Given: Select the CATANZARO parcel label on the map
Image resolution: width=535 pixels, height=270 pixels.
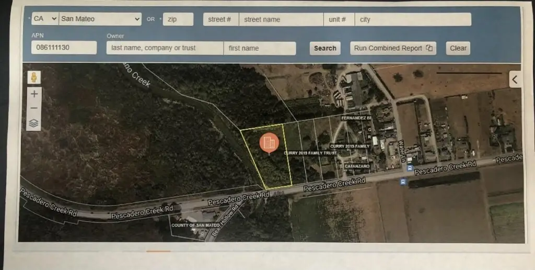Looking at the screenshot, I should tap(356, 166).
